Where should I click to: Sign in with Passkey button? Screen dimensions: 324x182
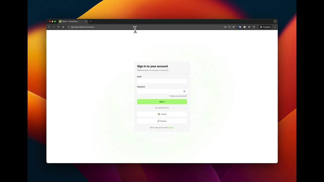pyautogui.click(x=162, y=121)
